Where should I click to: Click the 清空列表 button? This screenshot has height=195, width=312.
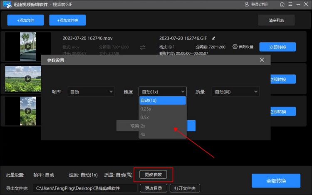[x=276, y=20]
